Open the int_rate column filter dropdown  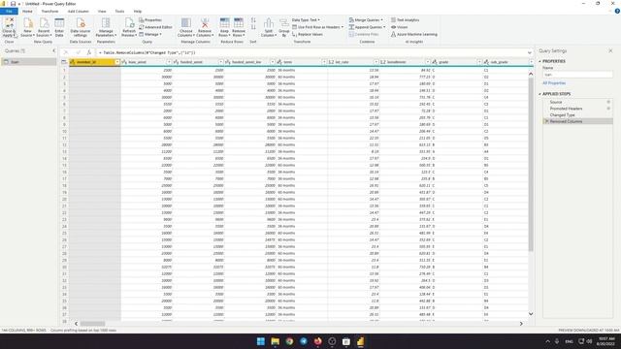click(376, 62)
